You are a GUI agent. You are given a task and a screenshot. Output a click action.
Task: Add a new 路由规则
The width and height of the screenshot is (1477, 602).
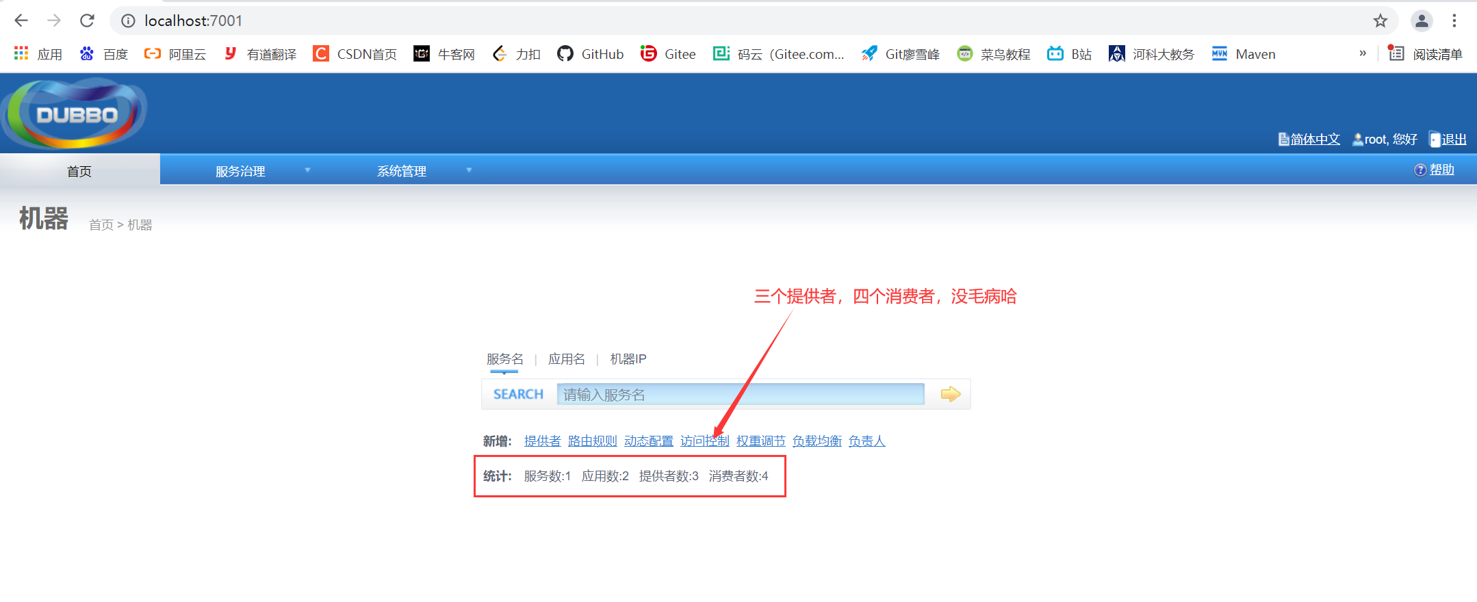coord(593,441)
